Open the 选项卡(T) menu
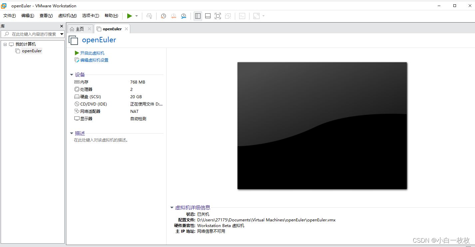Image resolution: width=475 pixels, height=247 pixels. [91, 16]
